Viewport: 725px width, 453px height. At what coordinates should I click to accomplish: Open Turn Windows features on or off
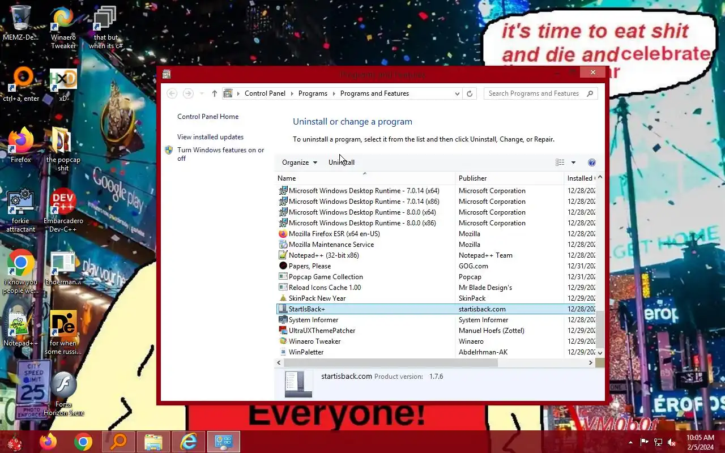(x=220, y=154)
